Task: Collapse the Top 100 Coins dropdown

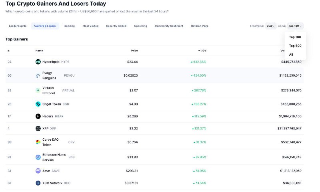Action: (295, 26)
